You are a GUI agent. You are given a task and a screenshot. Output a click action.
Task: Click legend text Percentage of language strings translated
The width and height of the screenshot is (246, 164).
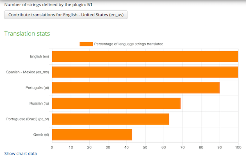(x=129, y=44)
